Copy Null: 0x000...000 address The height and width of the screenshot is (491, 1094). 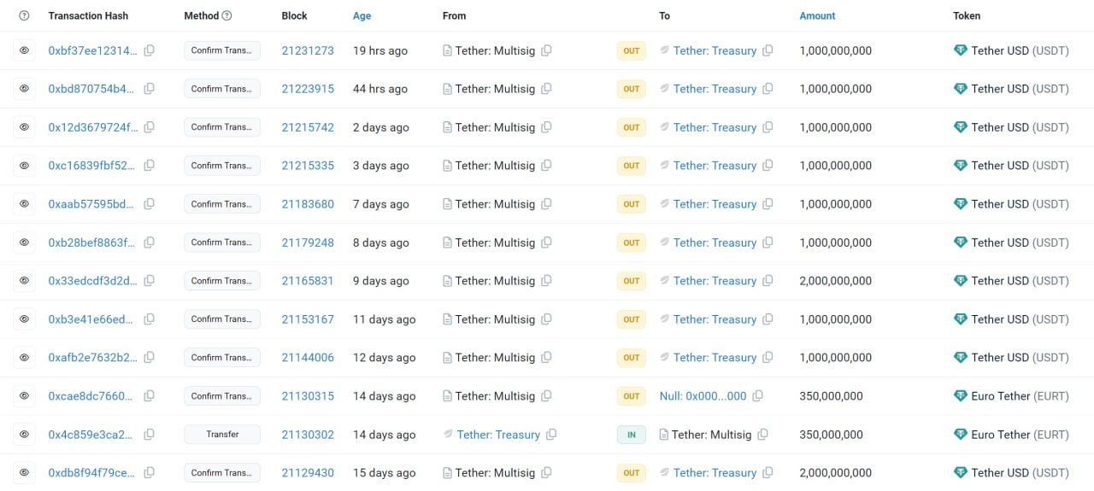pos(757,396)
